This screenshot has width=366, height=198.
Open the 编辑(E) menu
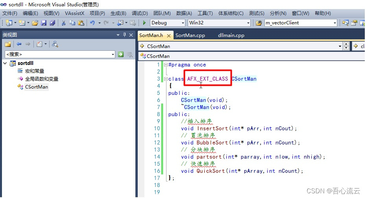tap(30, 13)
